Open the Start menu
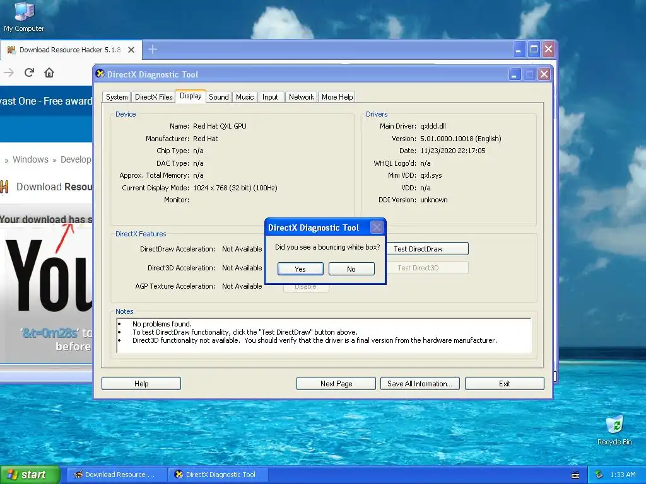The height and width of the screenshot is (484, 646). (x=30, y=475)
